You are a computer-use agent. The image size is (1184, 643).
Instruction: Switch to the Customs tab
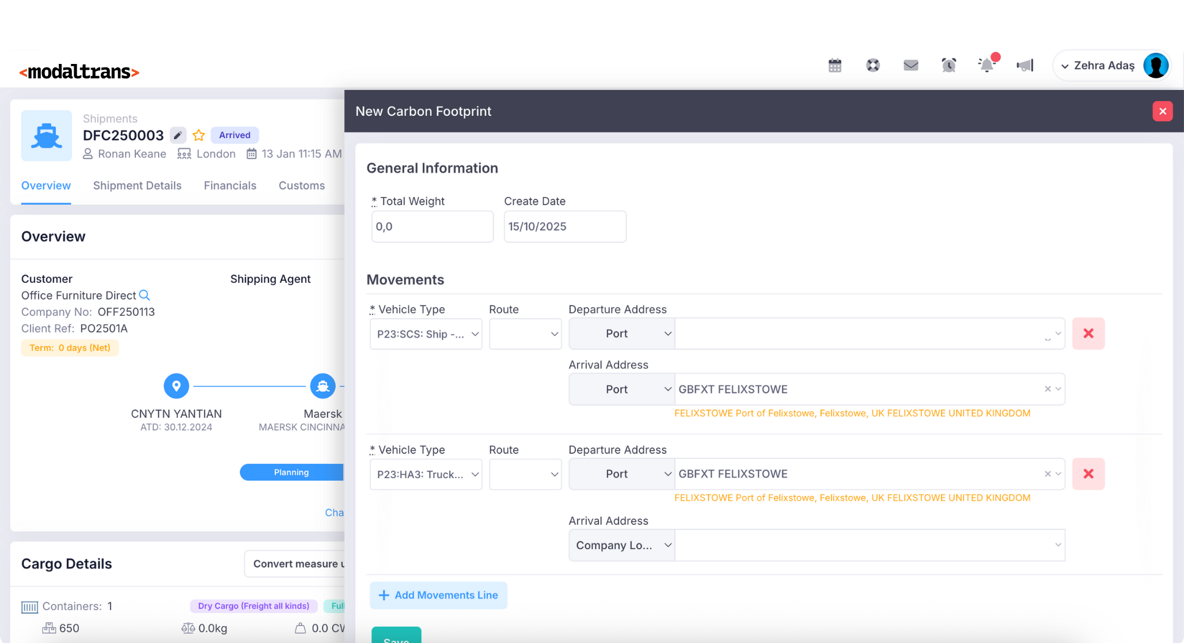[301, 186]
